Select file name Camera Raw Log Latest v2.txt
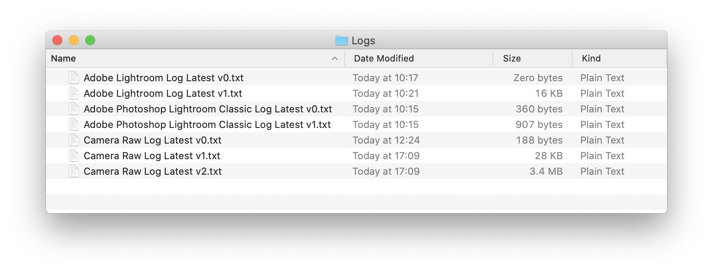The height and width of the screenshot is (274, 713). 152,171
